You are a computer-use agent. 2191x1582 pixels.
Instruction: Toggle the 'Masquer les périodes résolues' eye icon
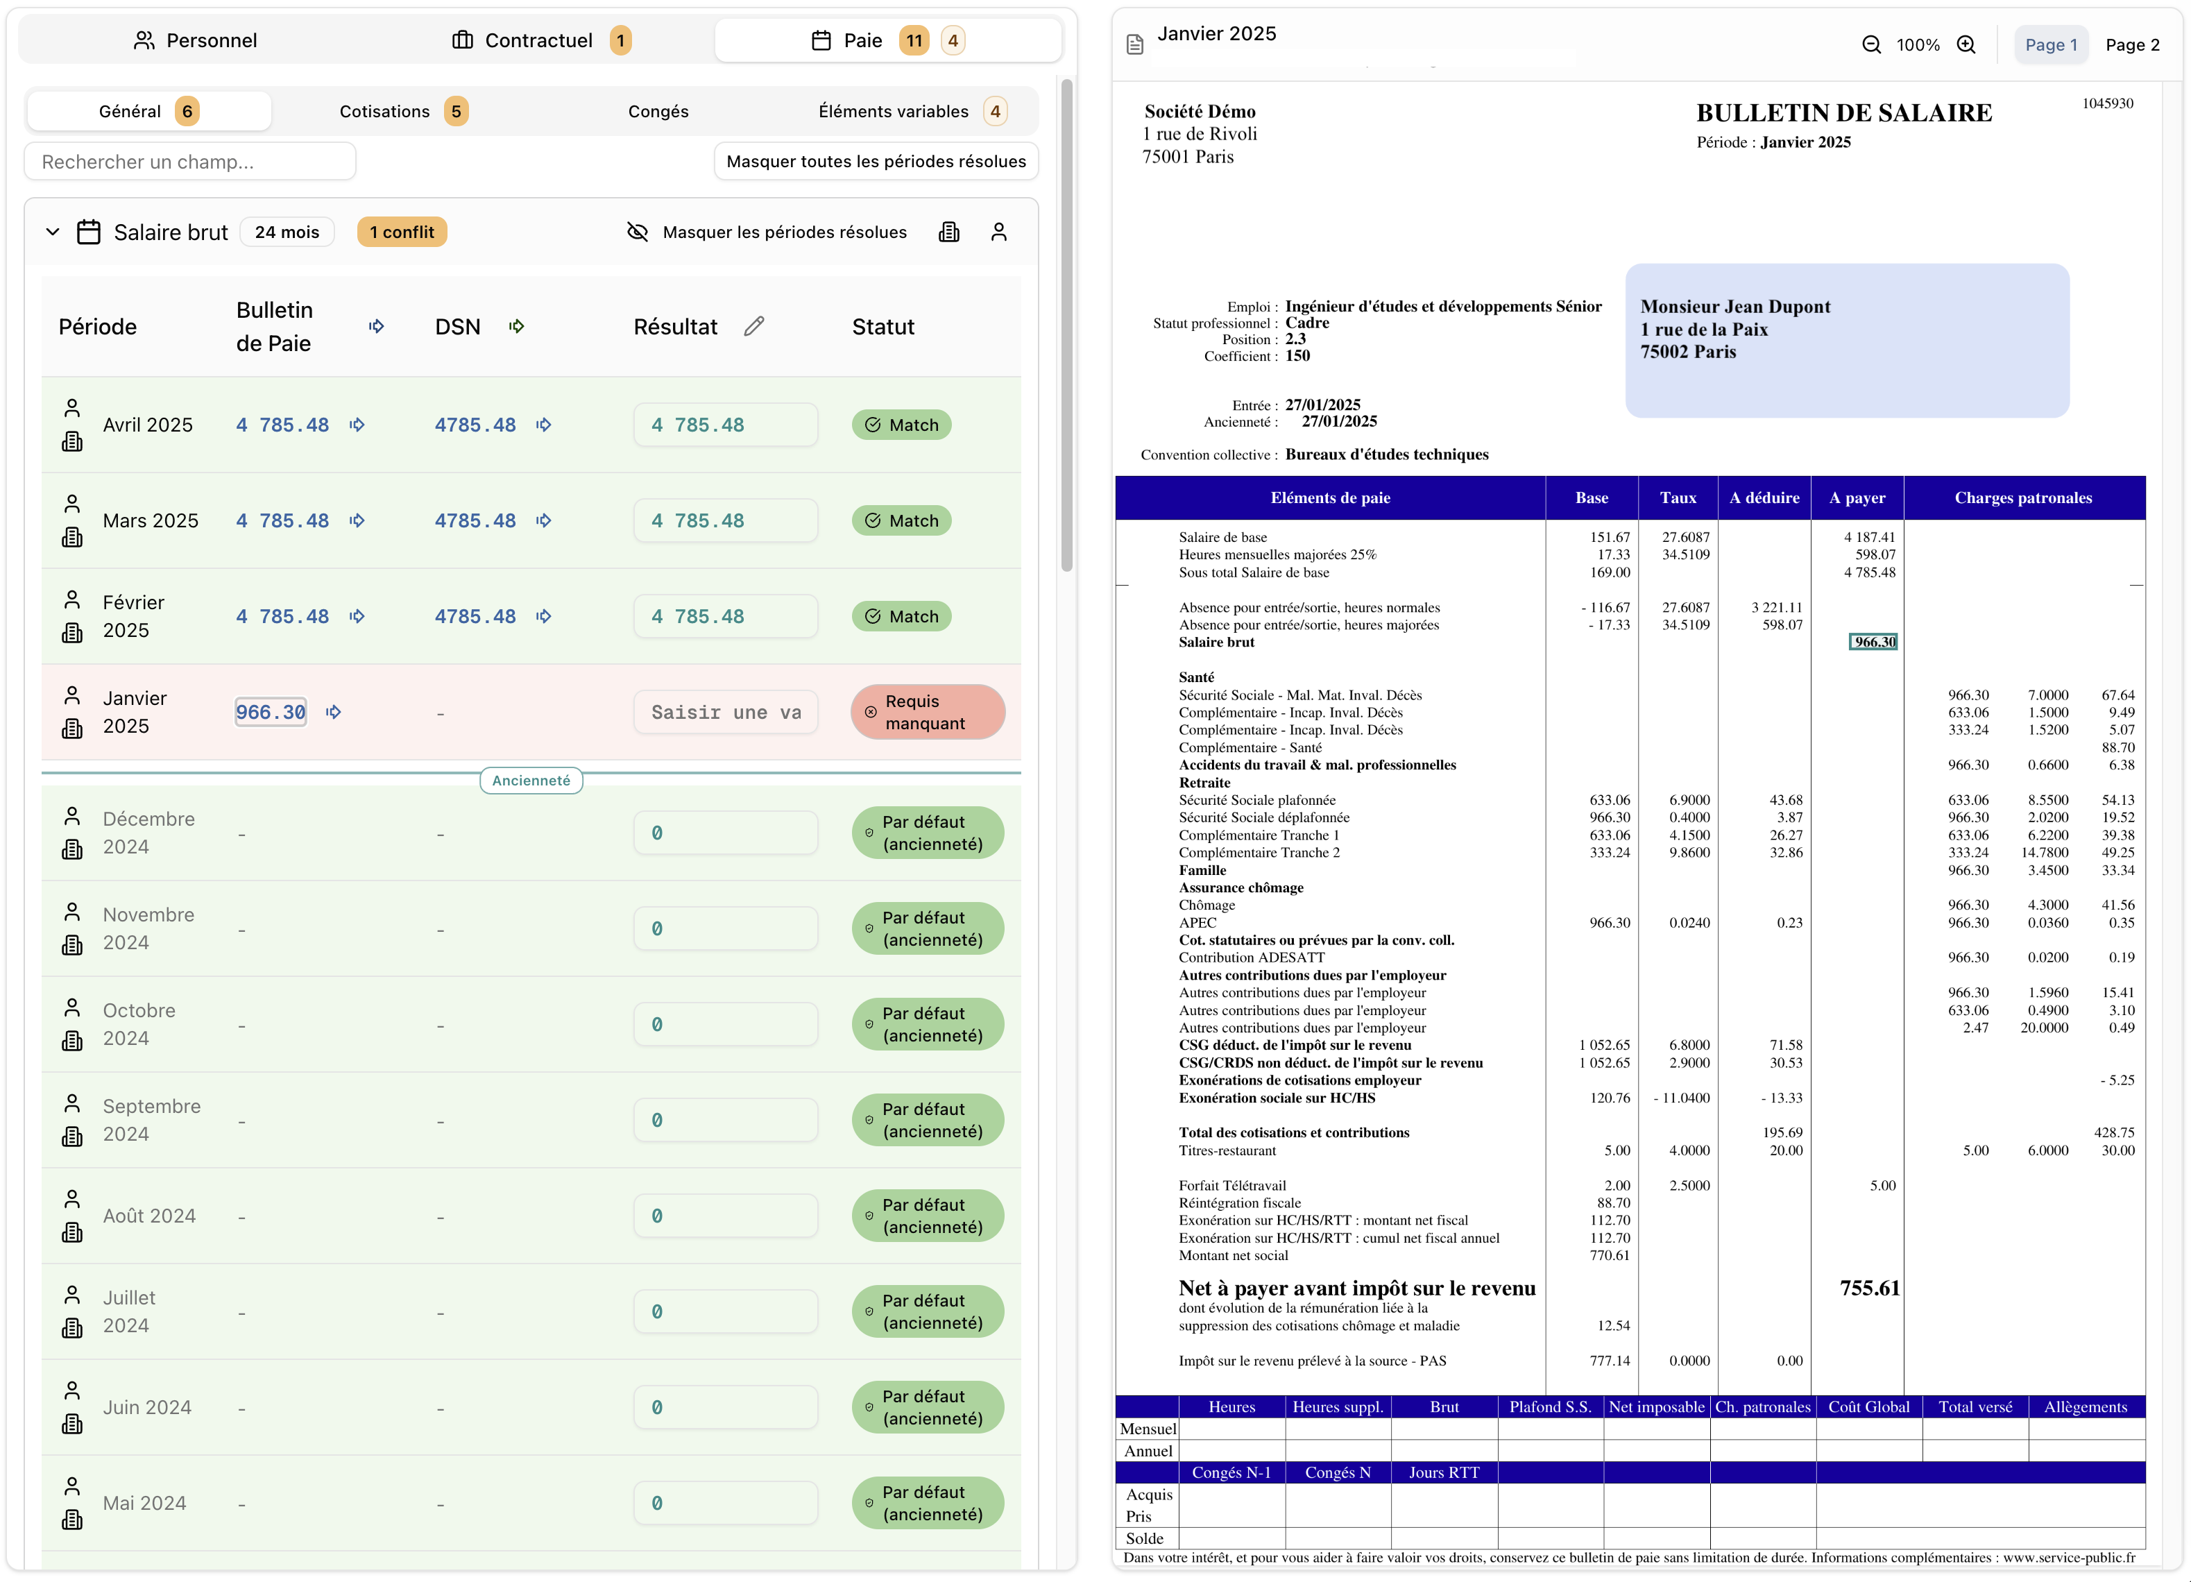(638, 232)
